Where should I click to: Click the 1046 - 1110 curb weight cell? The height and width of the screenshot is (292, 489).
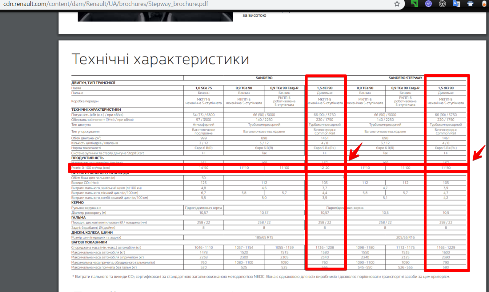[204, 247]
